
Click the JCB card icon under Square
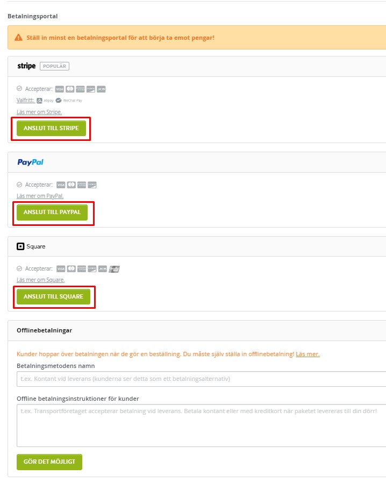[103, 269]
